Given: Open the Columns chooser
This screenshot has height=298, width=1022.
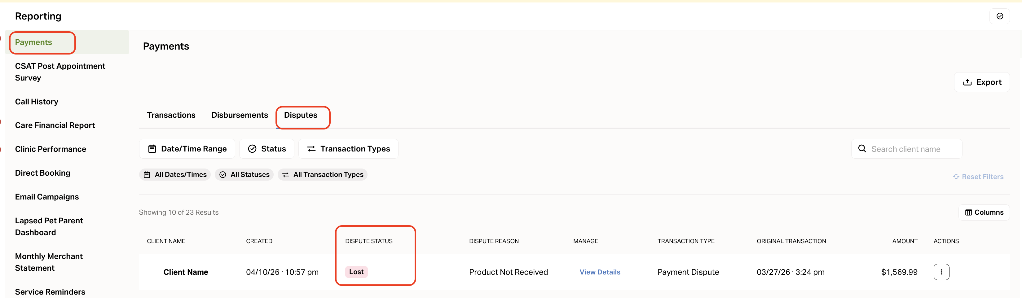Looking at the screenshot, I should (984, 213).
